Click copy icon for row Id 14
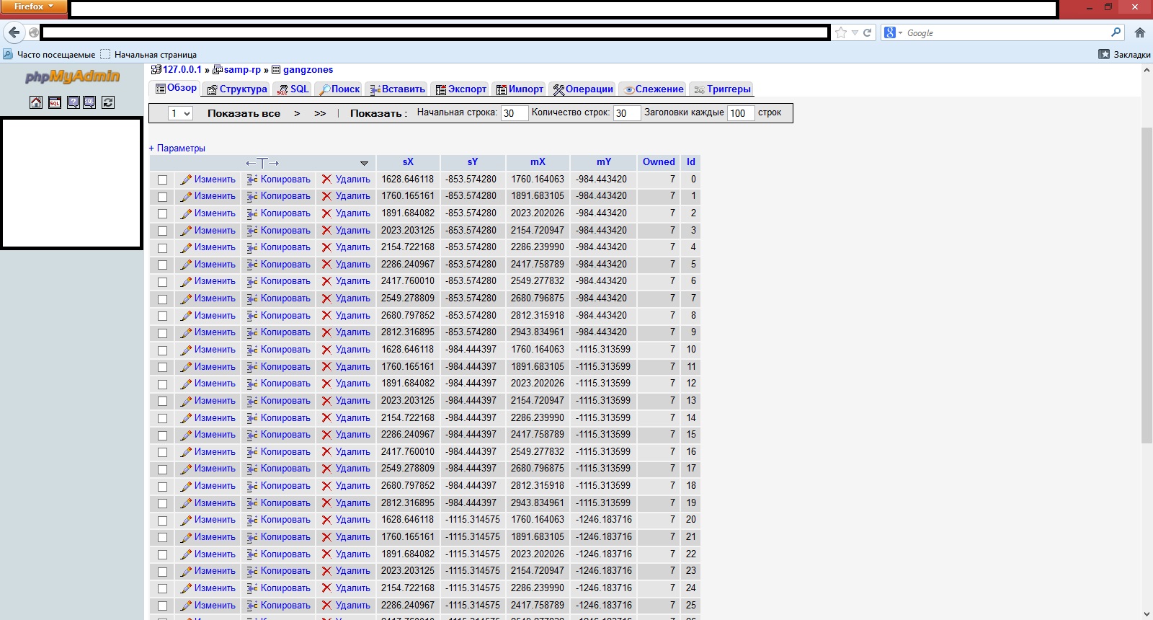 [x=252, y=418]
